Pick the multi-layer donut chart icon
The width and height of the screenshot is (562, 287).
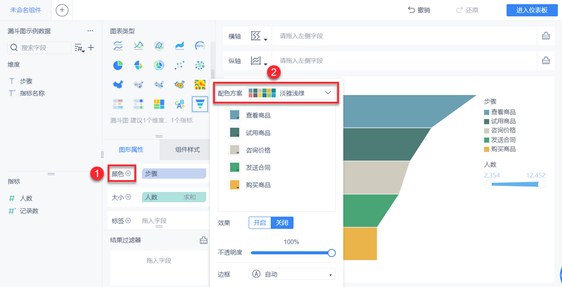[159, 65]
